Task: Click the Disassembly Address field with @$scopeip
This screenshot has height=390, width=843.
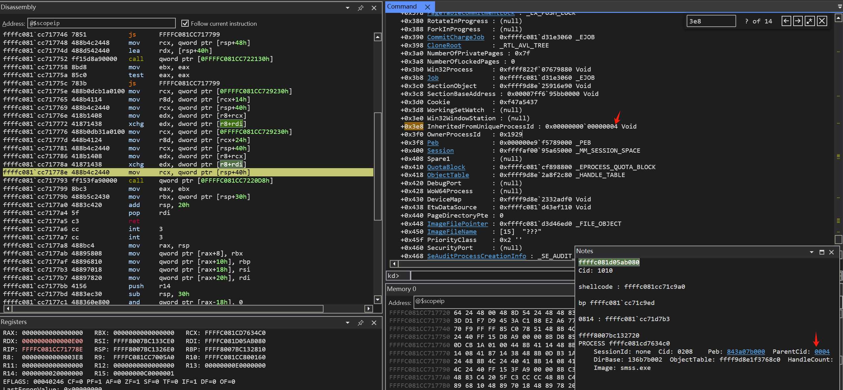Action: click(x=101, y=23)
